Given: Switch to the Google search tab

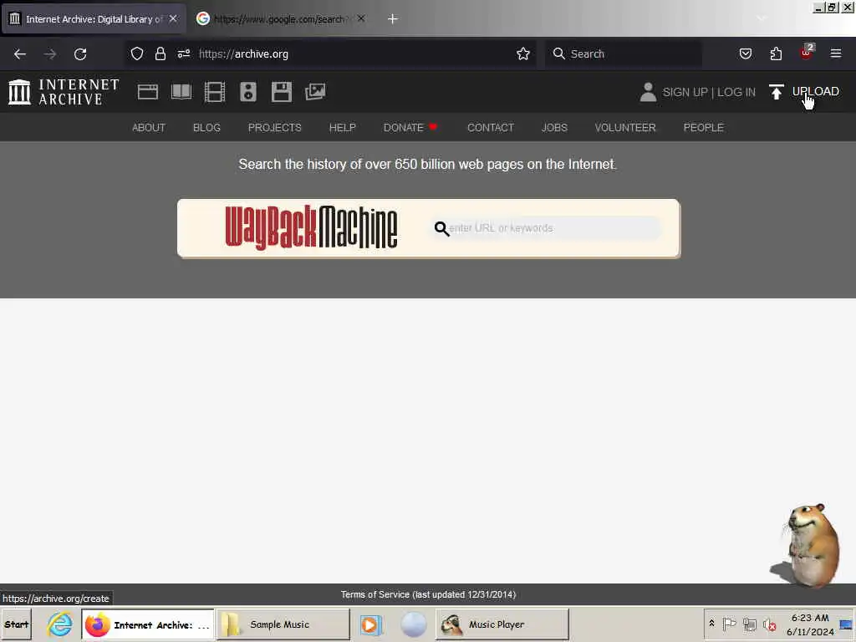Looking at the screenshot, I should [x=280, y=19].
